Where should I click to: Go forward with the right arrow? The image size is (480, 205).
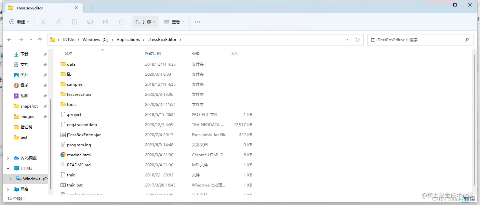[x=21, y=40]
